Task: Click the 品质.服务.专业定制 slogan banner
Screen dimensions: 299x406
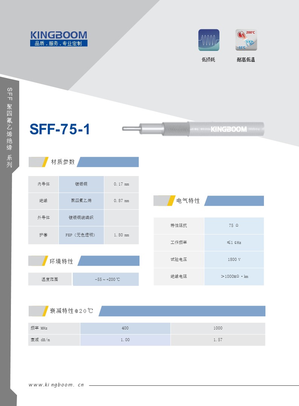Action: pyautogui.click(x=59, y=43)
